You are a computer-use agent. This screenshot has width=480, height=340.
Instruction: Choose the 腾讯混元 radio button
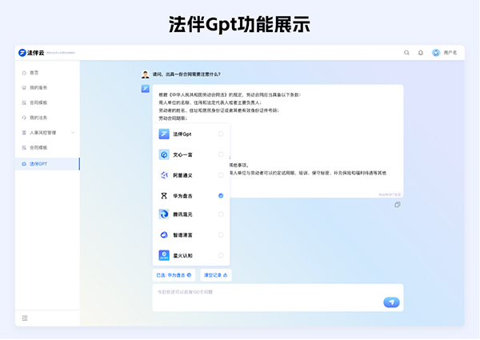pos(221,214)
